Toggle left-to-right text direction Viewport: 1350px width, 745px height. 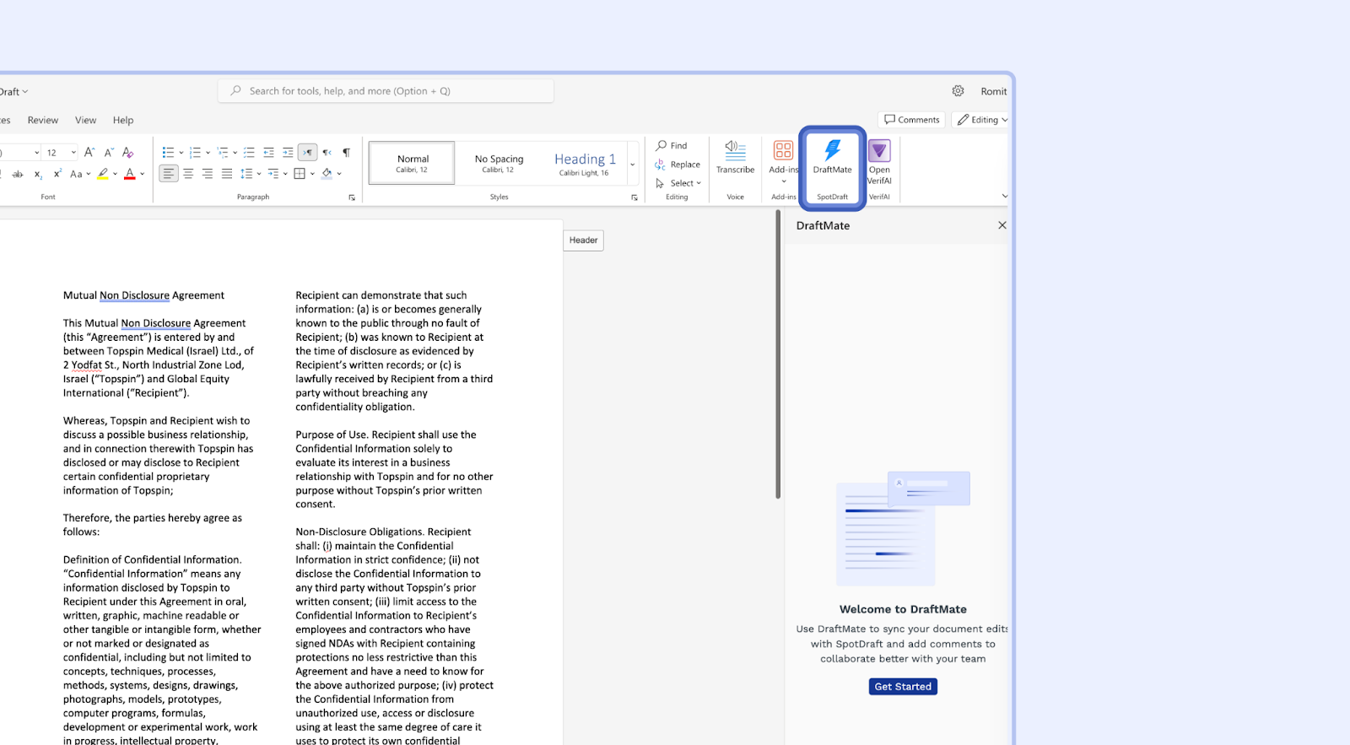[308, 153]
